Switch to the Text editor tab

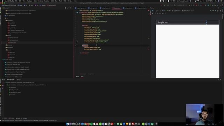[x=82, y=77]
